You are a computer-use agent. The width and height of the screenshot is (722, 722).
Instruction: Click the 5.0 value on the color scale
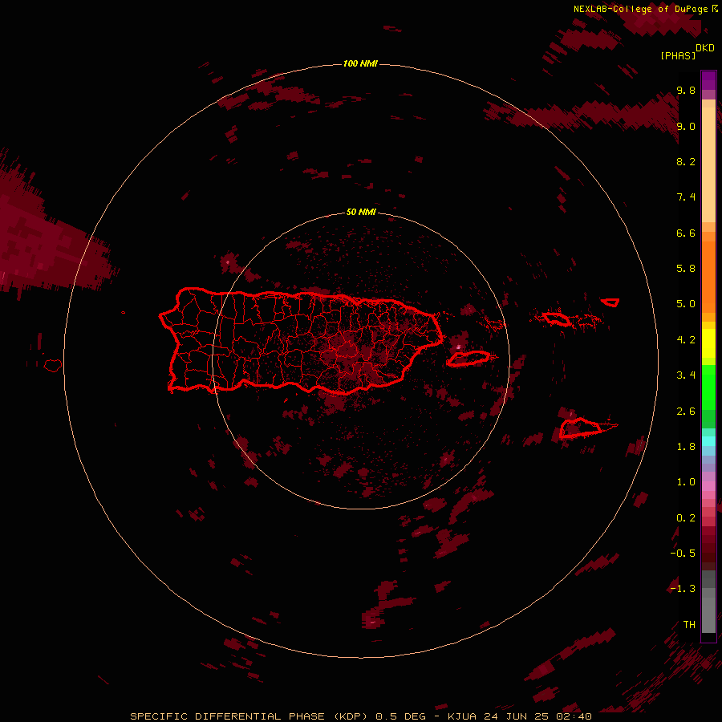tap(686, 304)
